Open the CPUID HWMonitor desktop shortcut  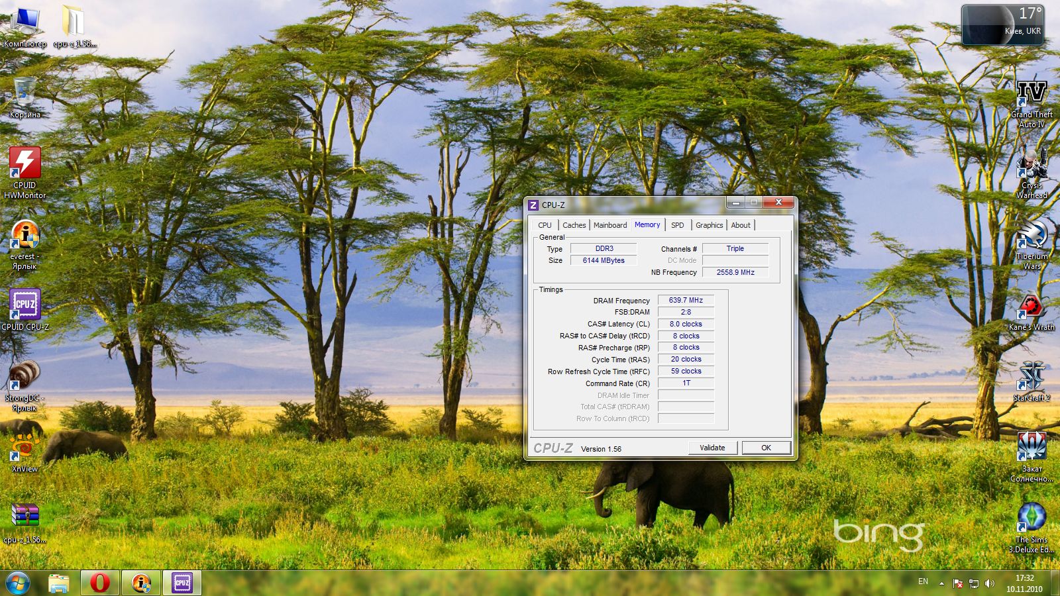(x=25, y=164)
